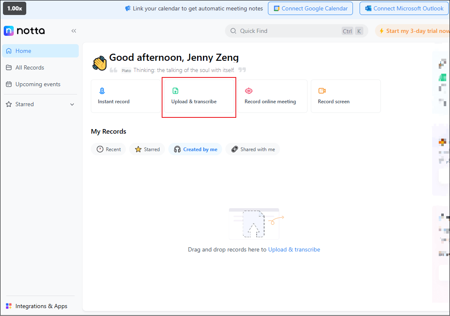The image size is (450, 316).
Task: Expand the Starred section chevron
Action: pyautogui.click(x=72, y=105)
